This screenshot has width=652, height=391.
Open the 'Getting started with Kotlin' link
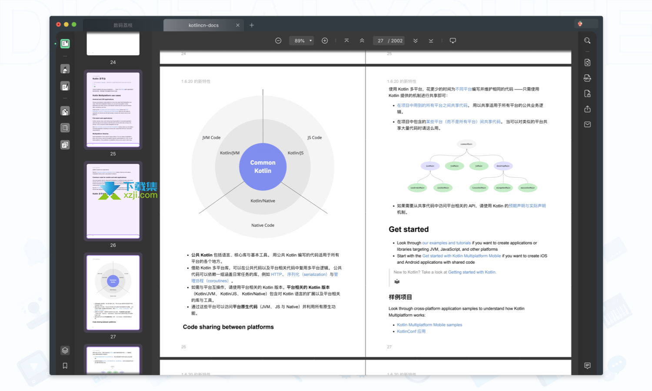[x=472, y=272]
